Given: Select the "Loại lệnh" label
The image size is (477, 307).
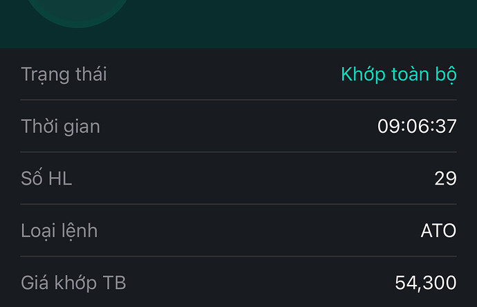Looking at the screenshot, I should pyautogui.click(x=59, y=230).
